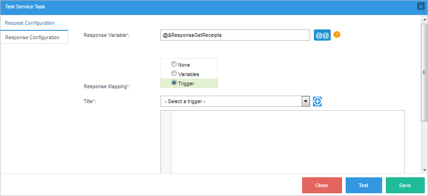Run the service task with Test button

(x=363, y=185)
